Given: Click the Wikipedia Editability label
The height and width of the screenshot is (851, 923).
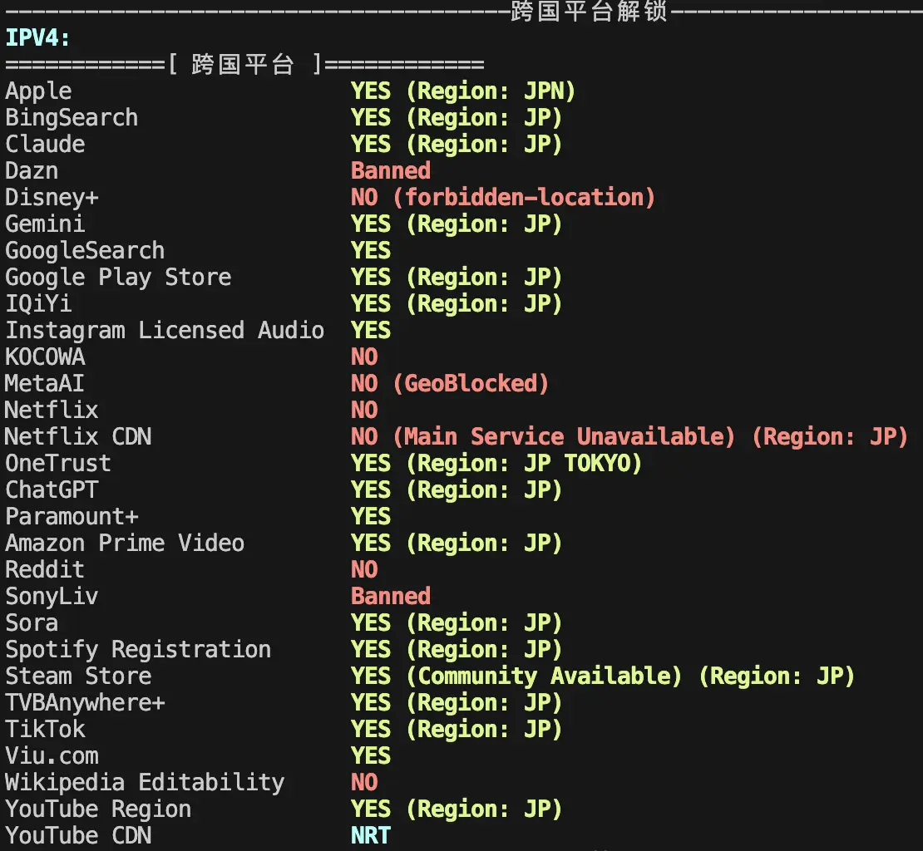Looking at the screenshot, I should pos(145,784).
